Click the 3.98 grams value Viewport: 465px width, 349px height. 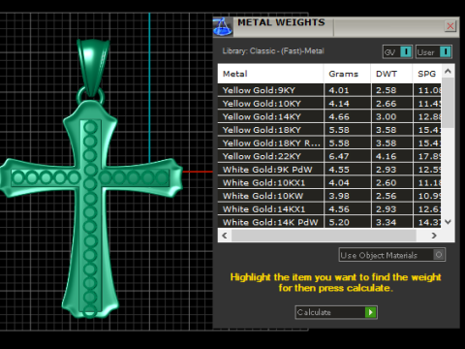point(339,196)
